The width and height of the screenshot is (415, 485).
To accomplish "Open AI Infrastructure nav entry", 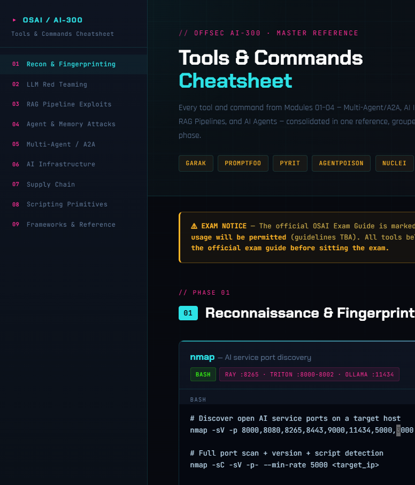I will click(x=74, y=164).
